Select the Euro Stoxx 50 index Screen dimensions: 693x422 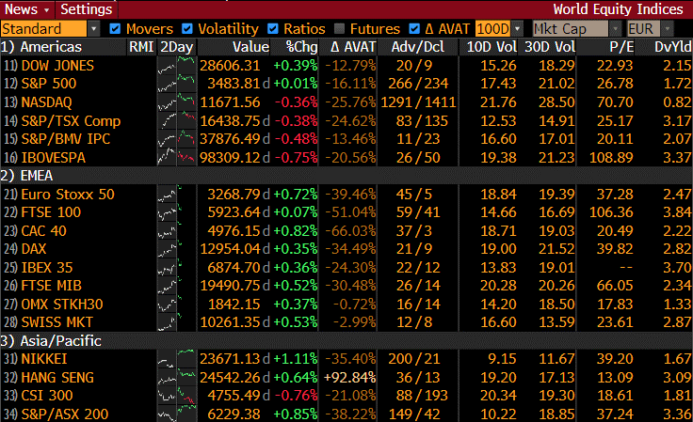click(68, 194)
